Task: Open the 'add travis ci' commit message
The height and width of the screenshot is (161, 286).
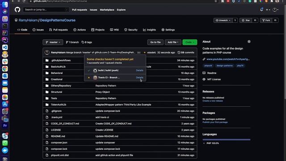Action: (x=102, y=117)
